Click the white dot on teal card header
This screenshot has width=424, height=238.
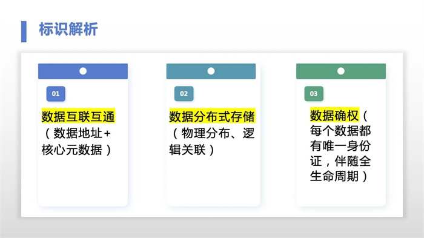tap(211, 71)
